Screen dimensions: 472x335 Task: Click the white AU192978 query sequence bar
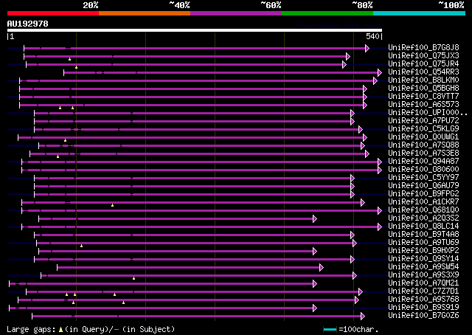pyautogui.click(x=195, y=30)
